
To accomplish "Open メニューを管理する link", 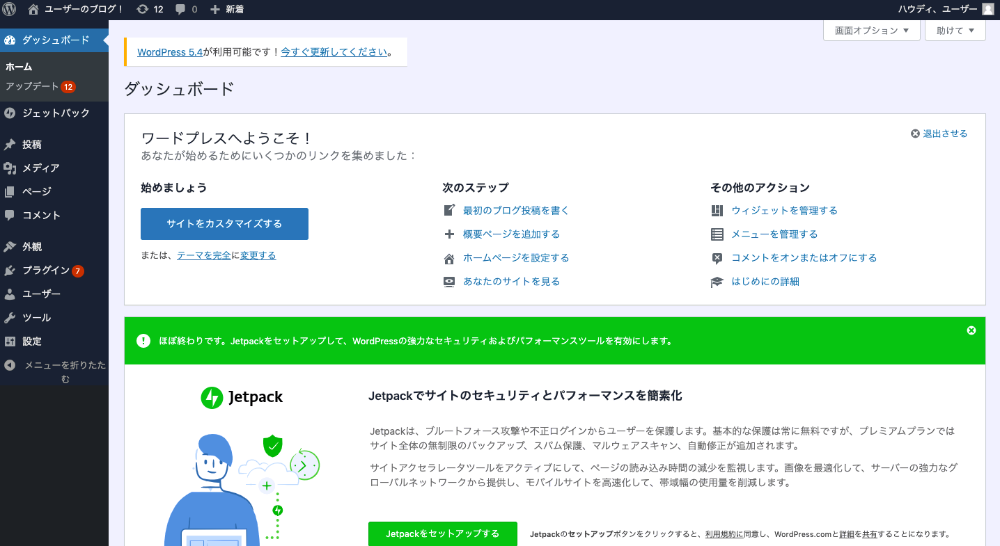I will [x=774, y=234].
